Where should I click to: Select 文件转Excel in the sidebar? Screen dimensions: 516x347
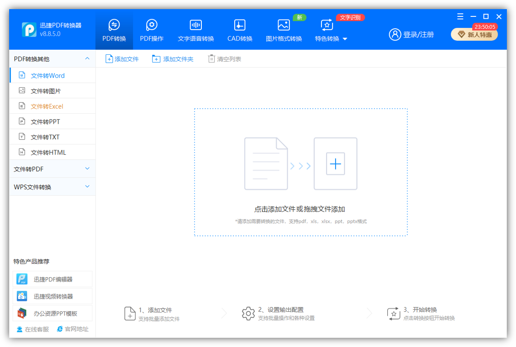53,106
